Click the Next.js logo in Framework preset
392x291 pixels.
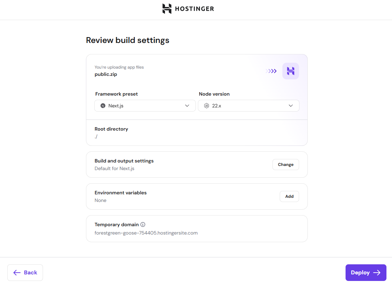coord(103,106)
